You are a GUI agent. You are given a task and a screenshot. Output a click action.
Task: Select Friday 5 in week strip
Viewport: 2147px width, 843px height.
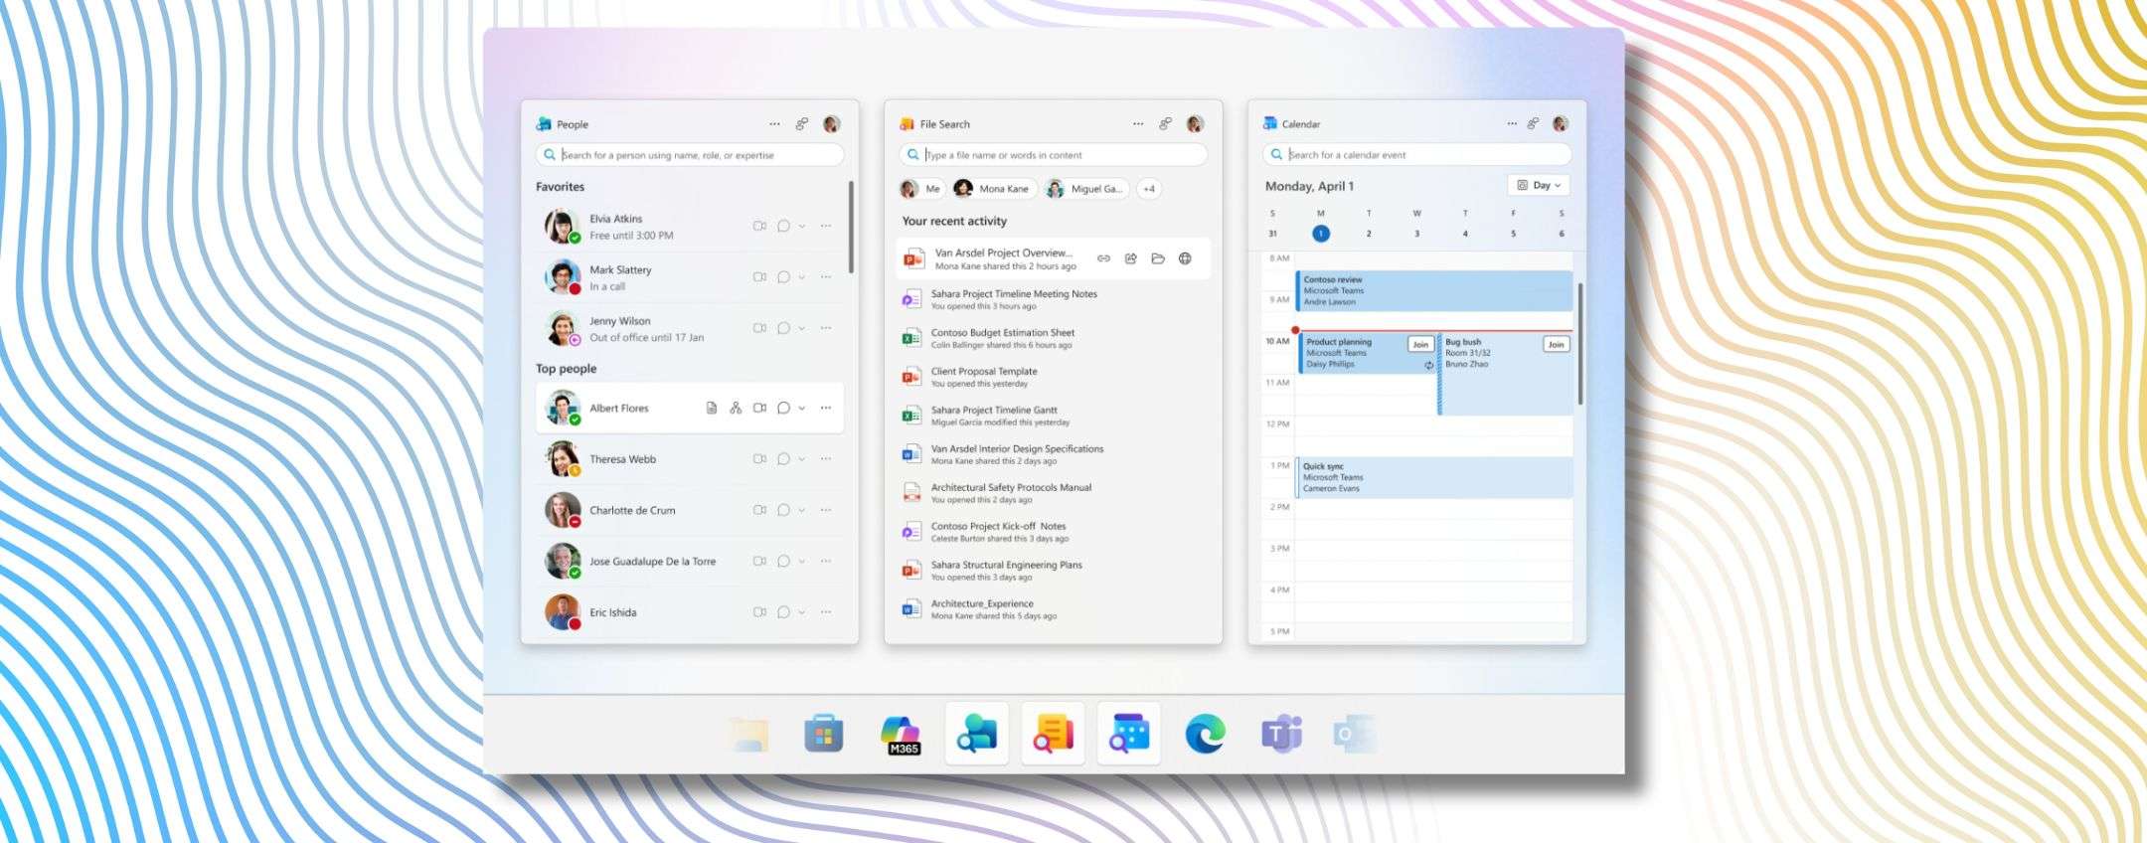click(x=1513, y=234)
